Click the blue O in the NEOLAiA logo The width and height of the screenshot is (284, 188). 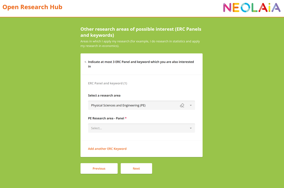tap(245, 8)
